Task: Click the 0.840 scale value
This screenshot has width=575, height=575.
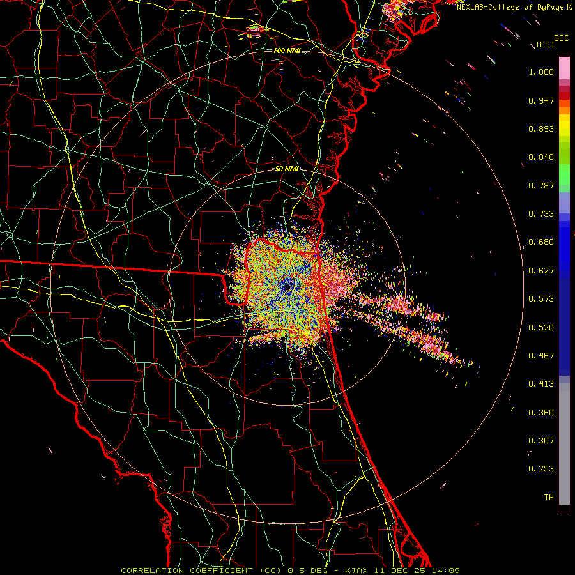Action: coord(541,157)
